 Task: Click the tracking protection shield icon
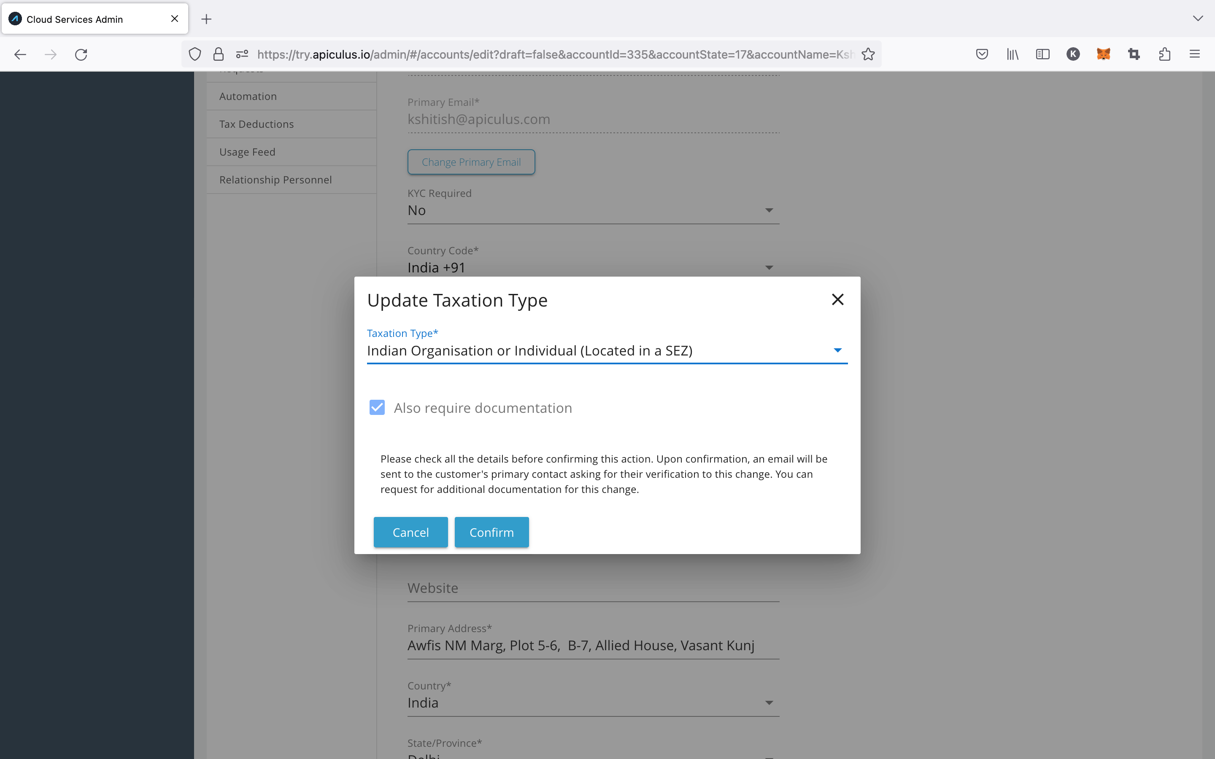(x=195, y=54)
